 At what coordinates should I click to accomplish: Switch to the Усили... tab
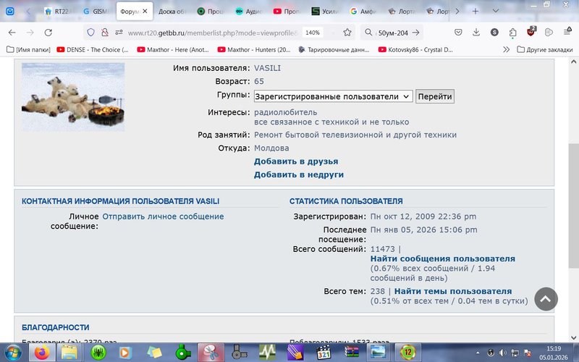(x=325, y=12)
